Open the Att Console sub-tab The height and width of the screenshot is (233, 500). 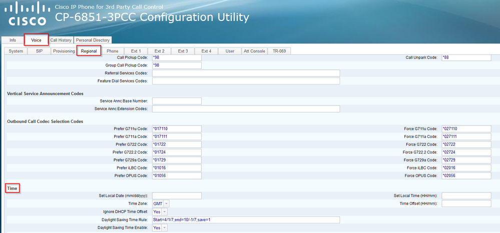tap(254, 51)
